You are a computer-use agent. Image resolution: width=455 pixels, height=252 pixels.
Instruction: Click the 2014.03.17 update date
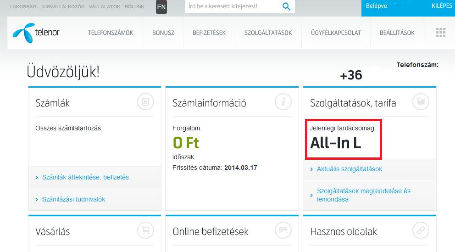[240, 168]
